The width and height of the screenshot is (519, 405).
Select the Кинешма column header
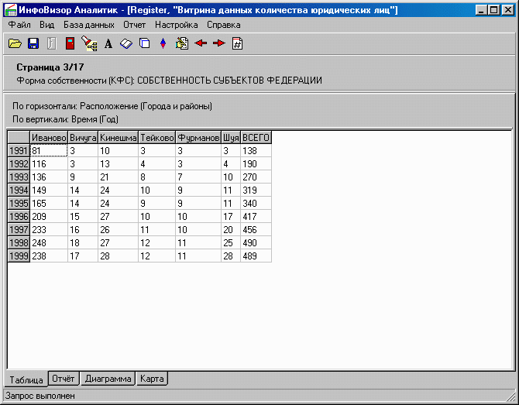[119, 138]
